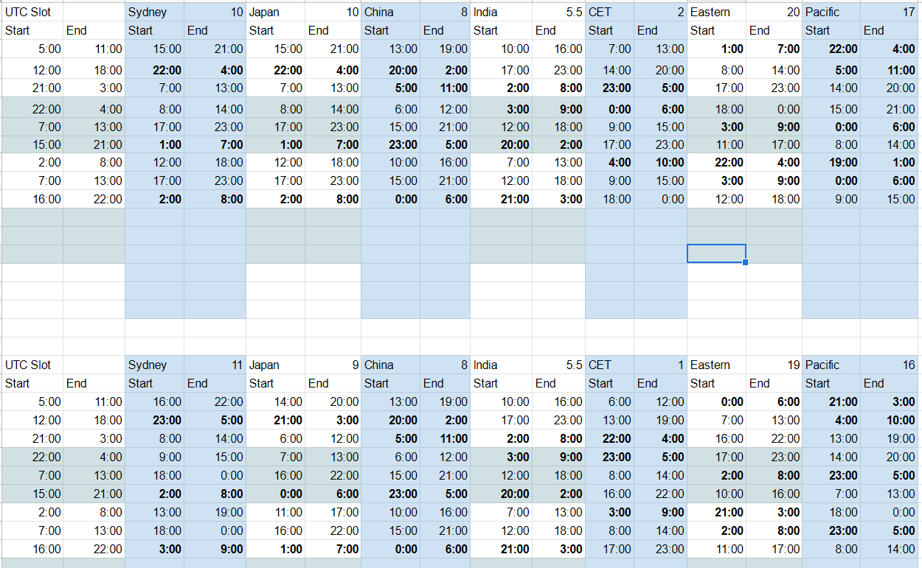
Task: Click Japan End 17:00 in the lower table
Action: (333, 512)
